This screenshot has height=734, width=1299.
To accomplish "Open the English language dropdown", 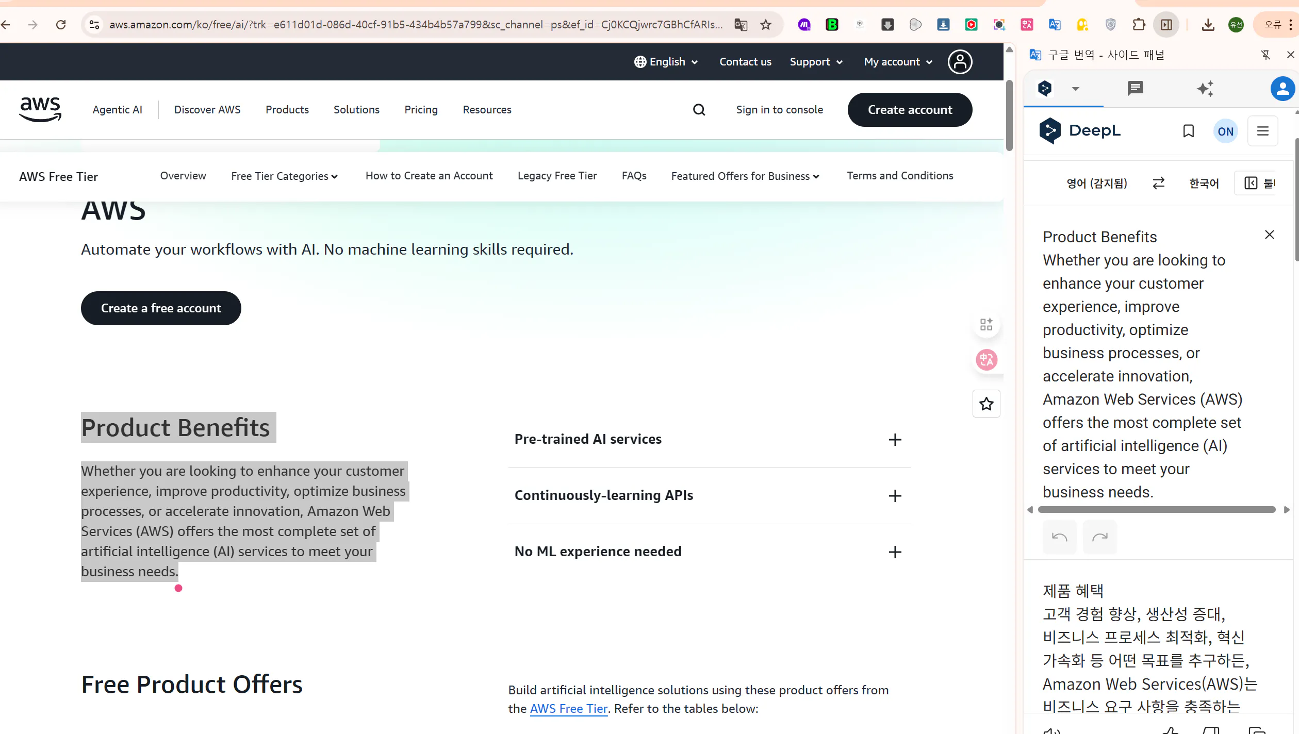I will click(x=666, y=62).
